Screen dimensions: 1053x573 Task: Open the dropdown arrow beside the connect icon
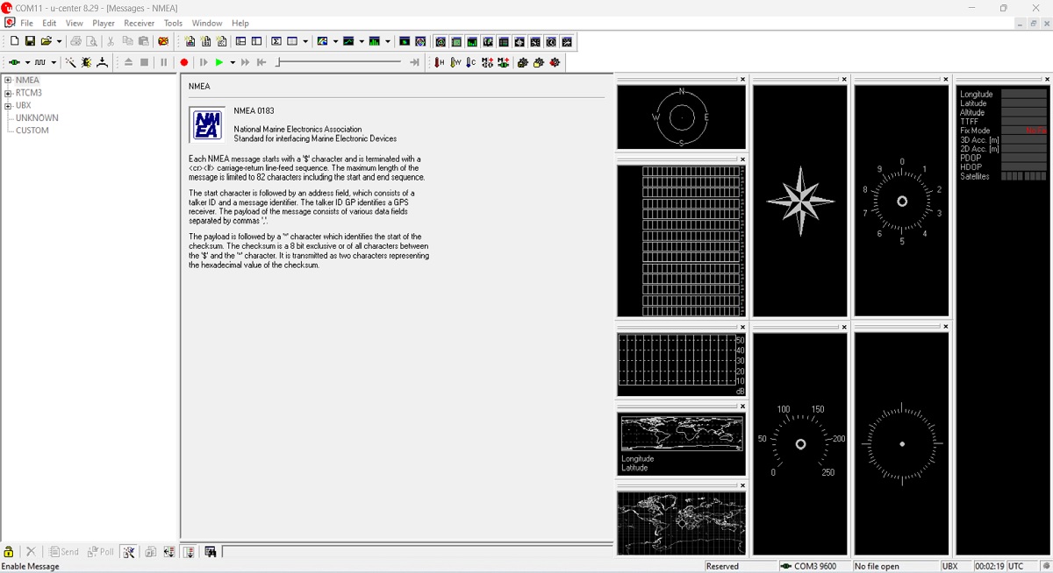27,63
